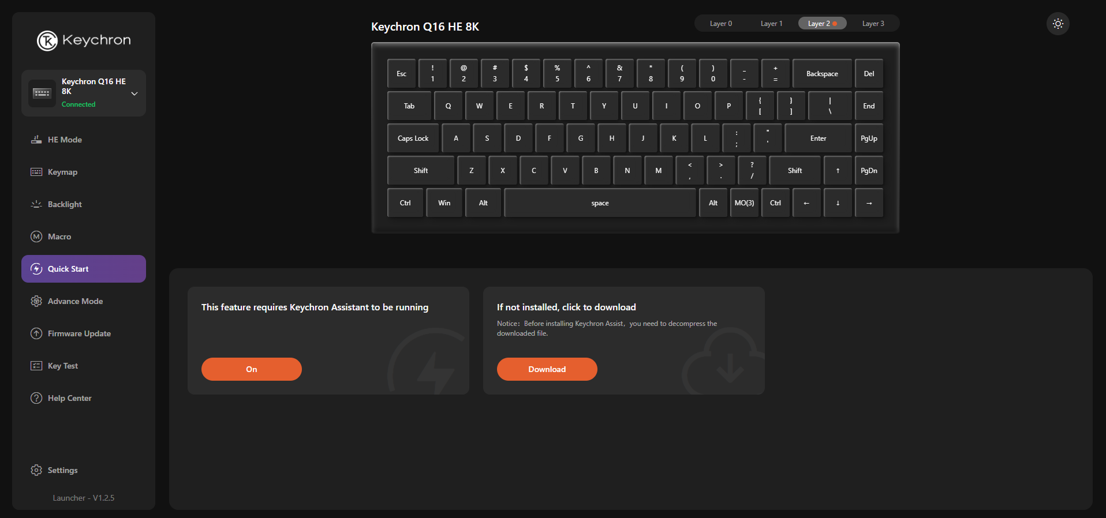Select the Layer 1 tab

tap(771, 24)
